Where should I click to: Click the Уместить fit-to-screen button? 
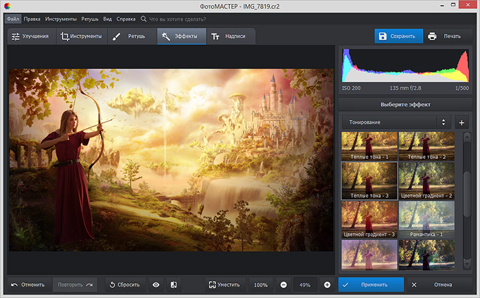click(224, 285)
